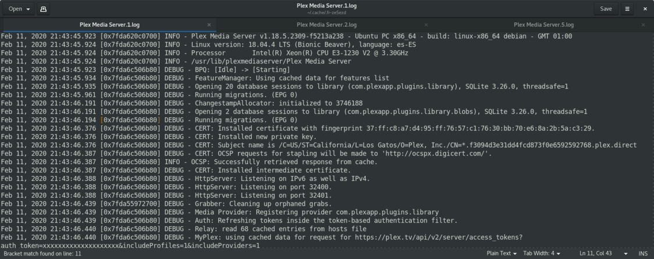The height and width of the screenshot is (259, 654).
Task: Close the gedit window
Action: 645,9
